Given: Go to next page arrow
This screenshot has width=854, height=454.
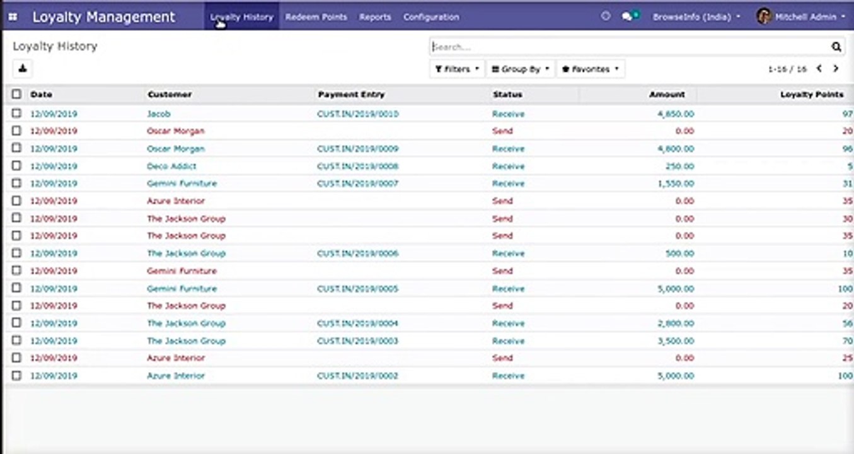Looking at the screenshot, I should click(x=836, y=69).
